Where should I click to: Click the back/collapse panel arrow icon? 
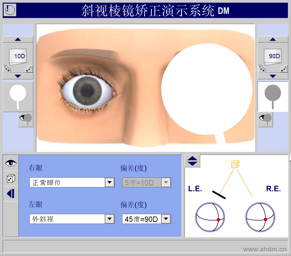pyautogui.click(x=11, y=194)
